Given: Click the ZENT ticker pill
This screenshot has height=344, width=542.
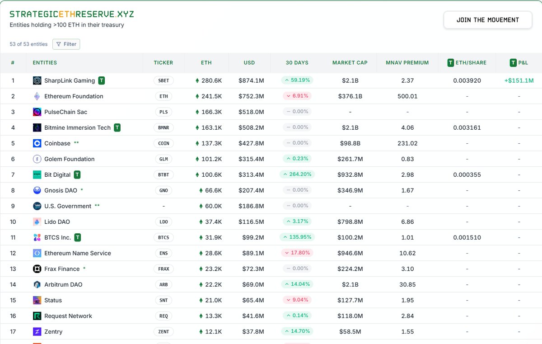Looking at the screenshot, I should 164,332.
